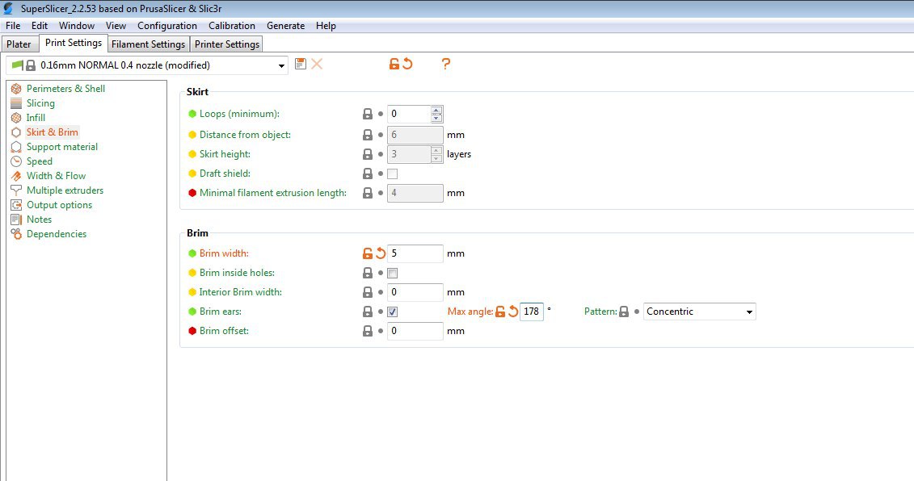Viewport: 914px width, 481px height.
Task: Open the Help menu
Action: [326, 26]
